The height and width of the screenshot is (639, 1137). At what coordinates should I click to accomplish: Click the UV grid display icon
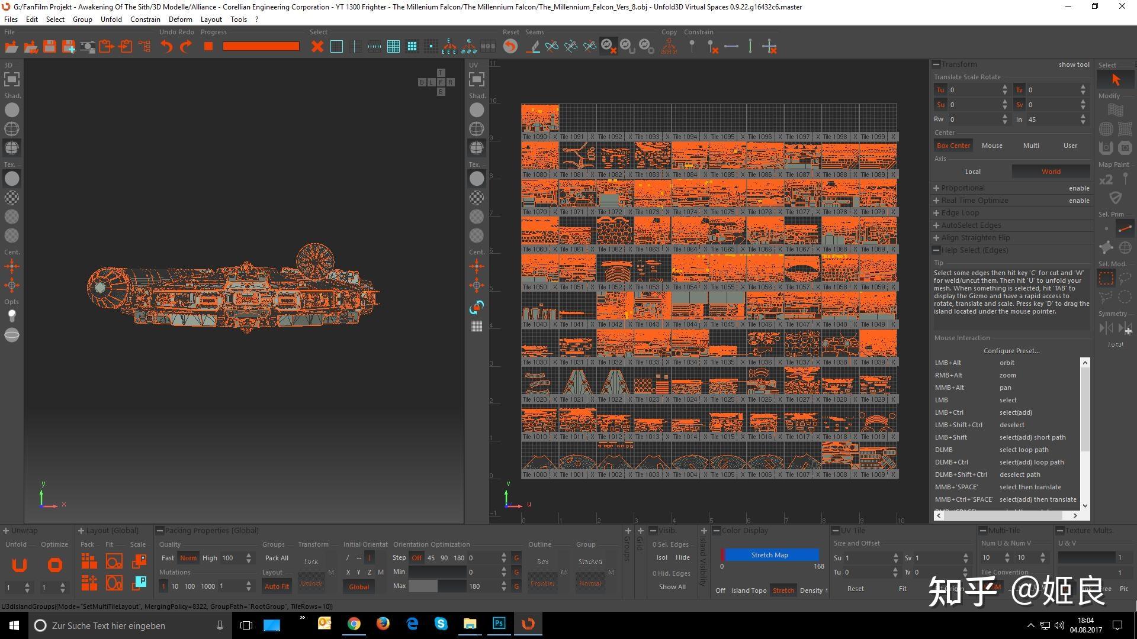[x=477, y=326]
